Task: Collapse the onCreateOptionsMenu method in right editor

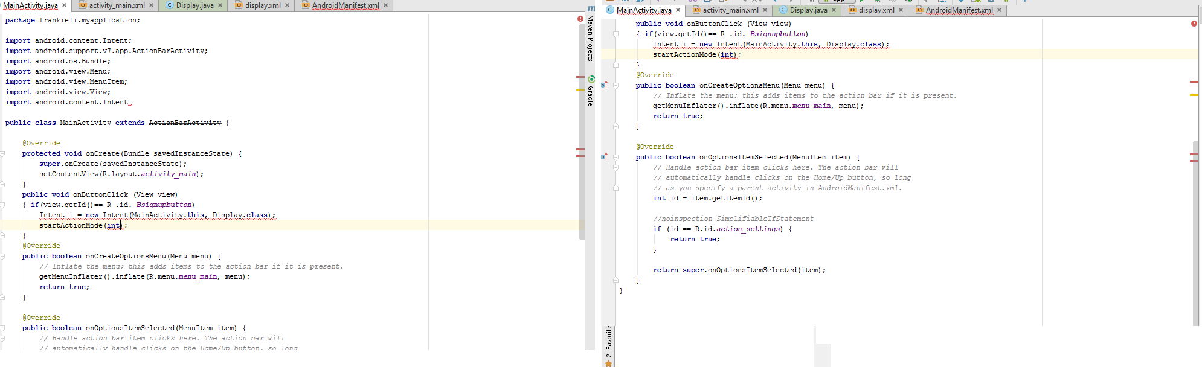Action: tap(615, 86)
